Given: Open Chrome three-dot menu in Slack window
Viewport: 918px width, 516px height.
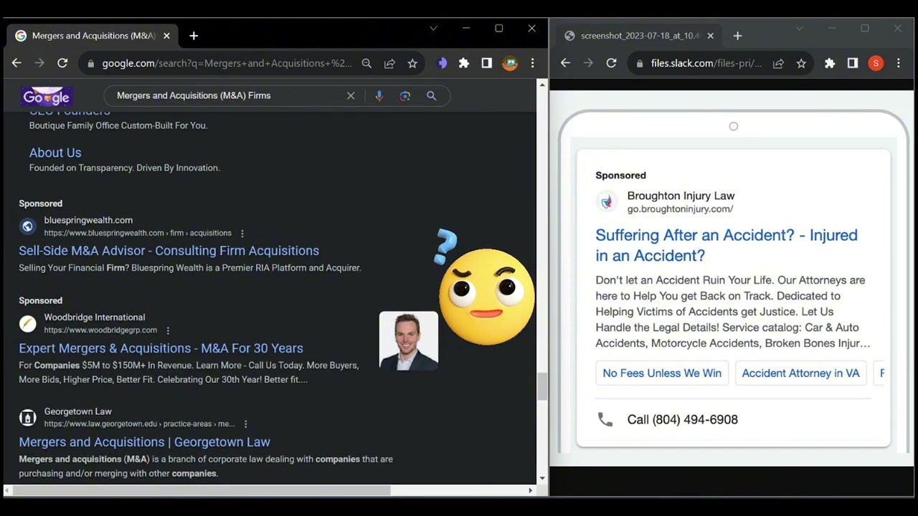Looking at the screenshot, I should tap(898, 63).
